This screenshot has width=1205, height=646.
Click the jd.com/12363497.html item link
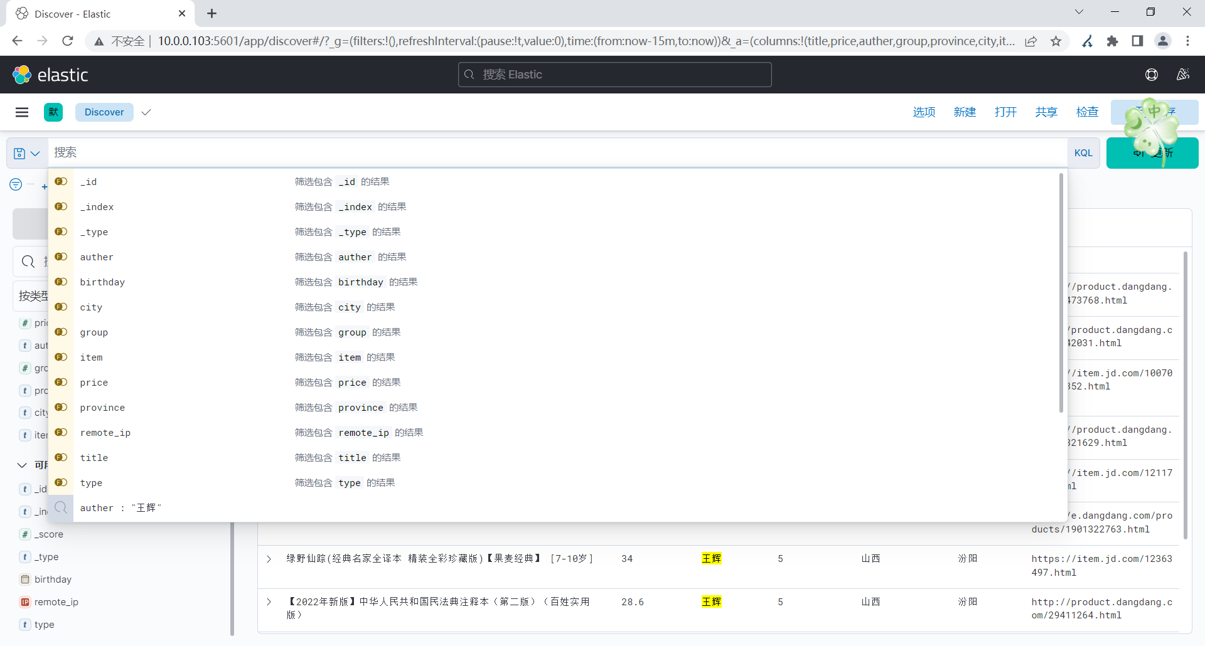point(1101,566)
